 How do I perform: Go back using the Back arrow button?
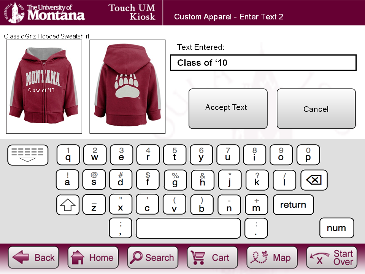coord(33,258)
